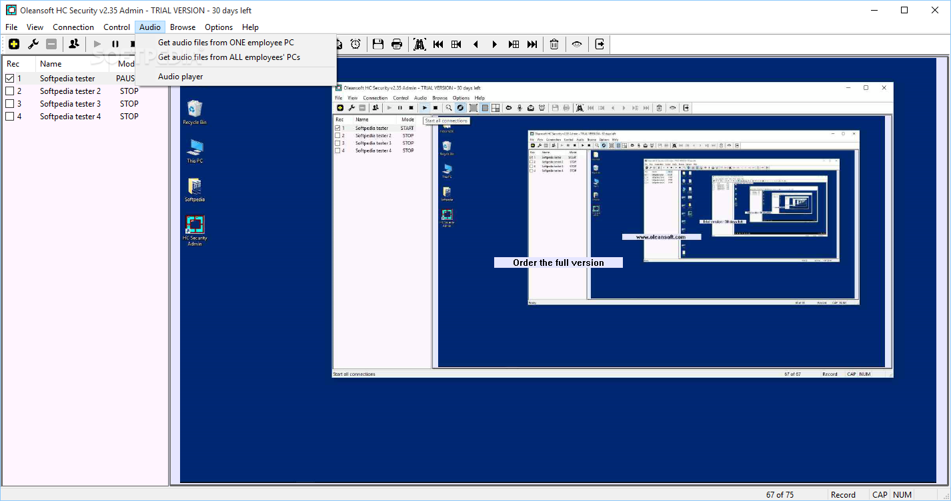The width and height of the screenshot is (951, 501).
Task: Sort list by the Rec column header
Action: click(13, 64)
